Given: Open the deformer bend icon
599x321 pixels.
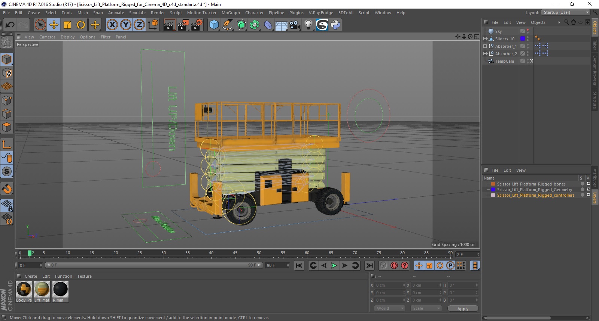Looking at the screenshot, I should click(268, 25).
